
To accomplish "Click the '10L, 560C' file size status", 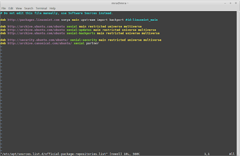I will click(132, 154).
